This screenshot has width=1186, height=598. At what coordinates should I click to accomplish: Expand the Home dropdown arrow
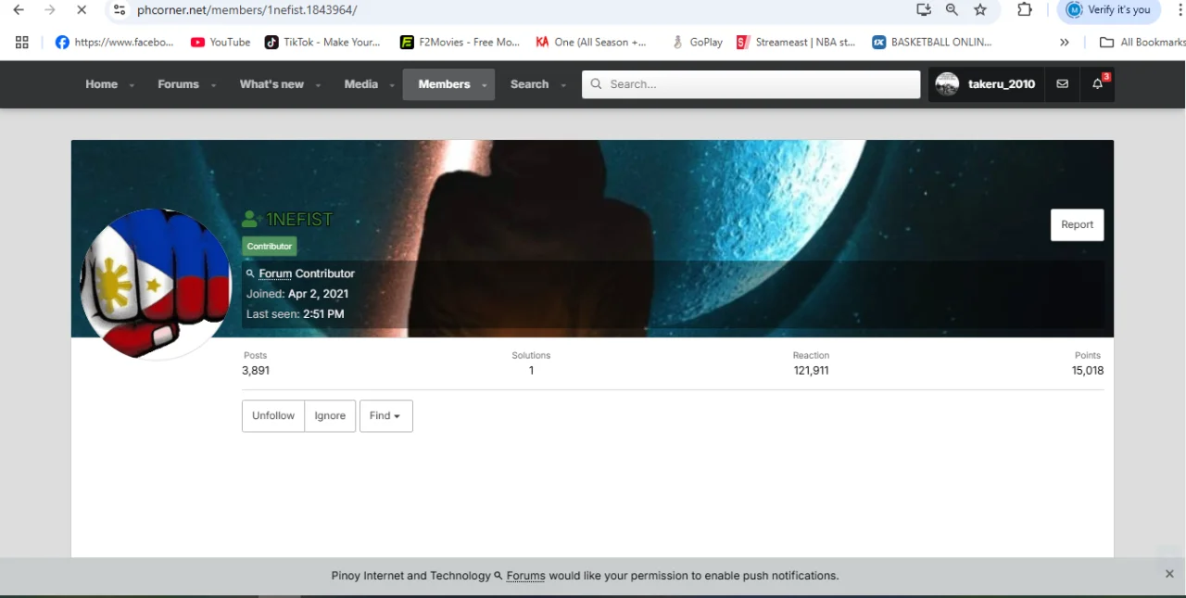coord(132,85)
